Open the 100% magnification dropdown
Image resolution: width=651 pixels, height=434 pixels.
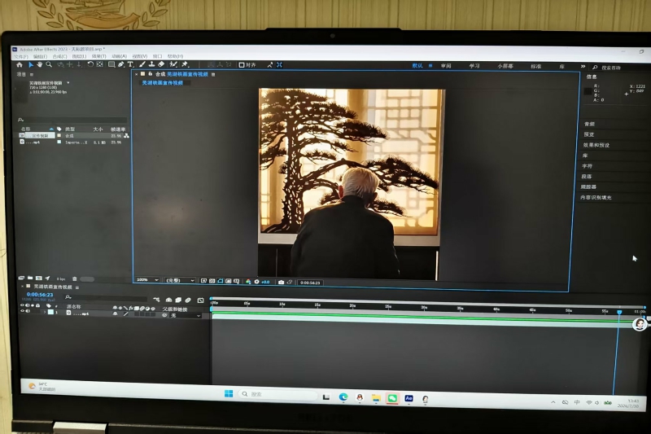pos(148,280)
